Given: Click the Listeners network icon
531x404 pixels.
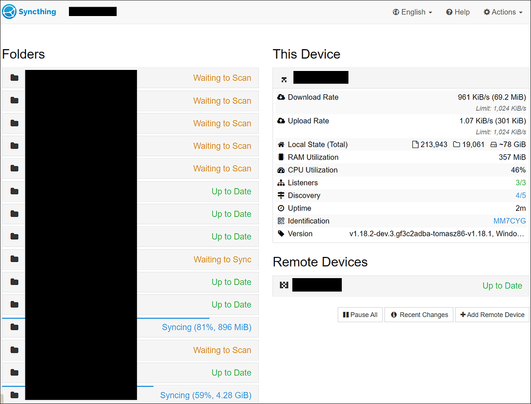Looking at the screenshot, I should click(281, 182).
